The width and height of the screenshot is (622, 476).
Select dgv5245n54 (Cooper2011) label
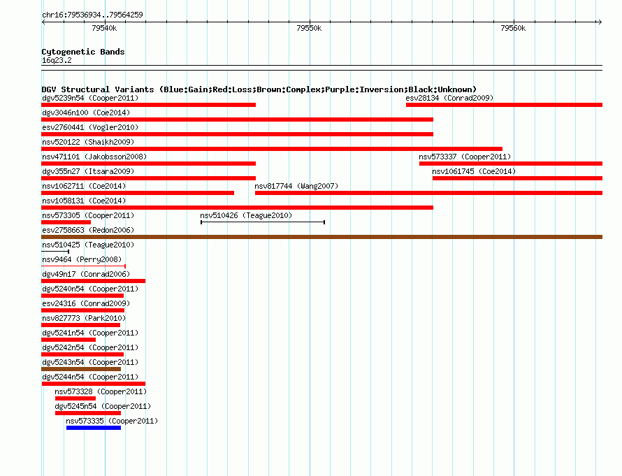pos(103,406)
